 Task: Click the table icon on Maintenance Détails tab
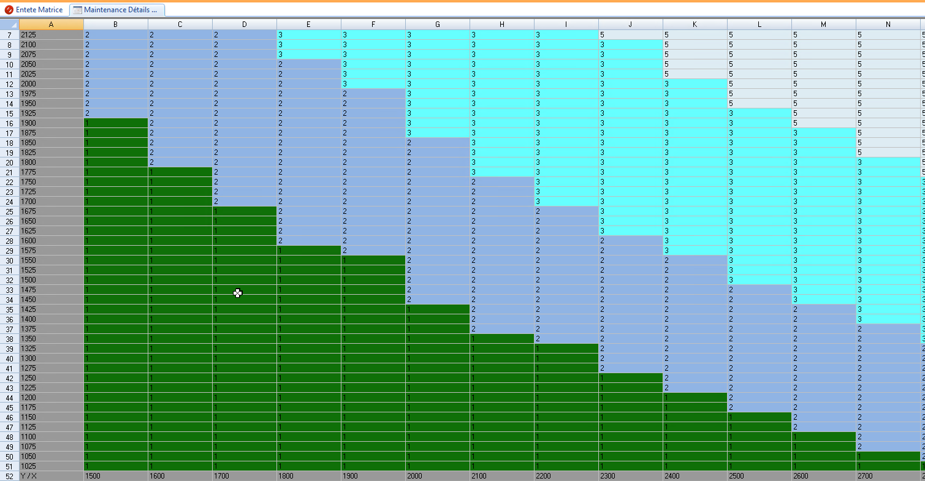pyautogui.click(x=77, y=10)
